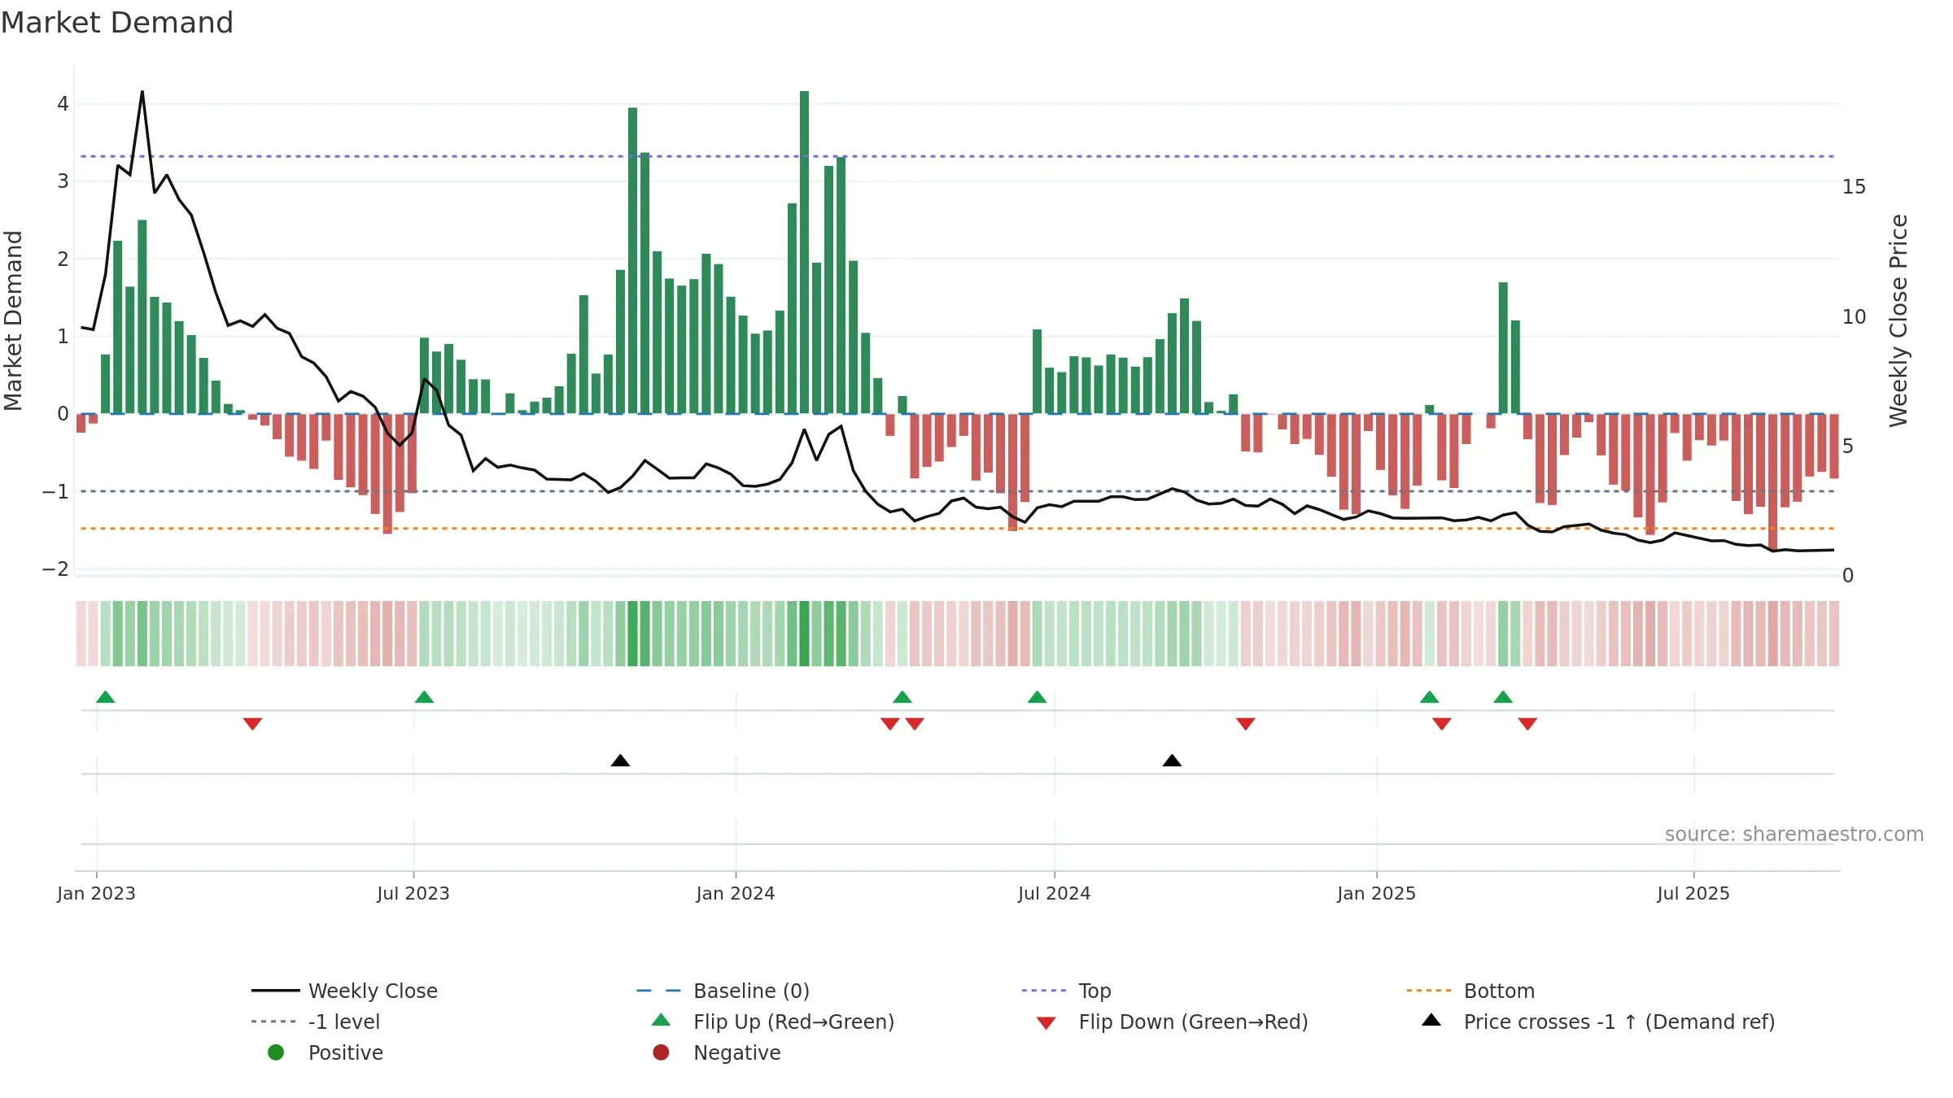The height and width of the screenshot is (1098, 1953).
Task: Click the first green Flip Up triangle near Jan 2023
Action: coord(106,697)
